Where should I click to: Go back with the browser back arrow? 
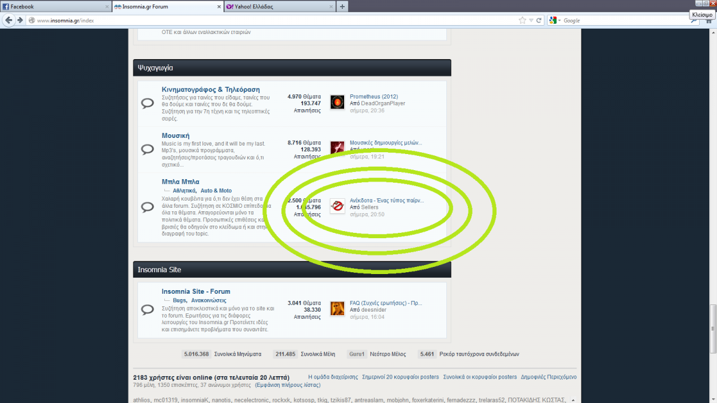pos(9,20)
